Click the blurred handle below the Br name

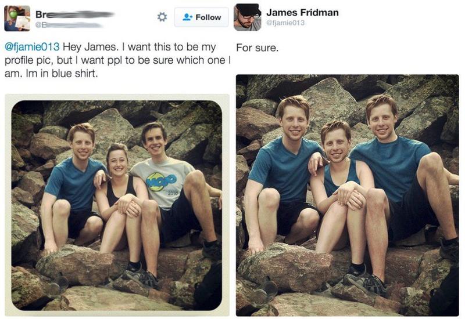click(68, 25)
